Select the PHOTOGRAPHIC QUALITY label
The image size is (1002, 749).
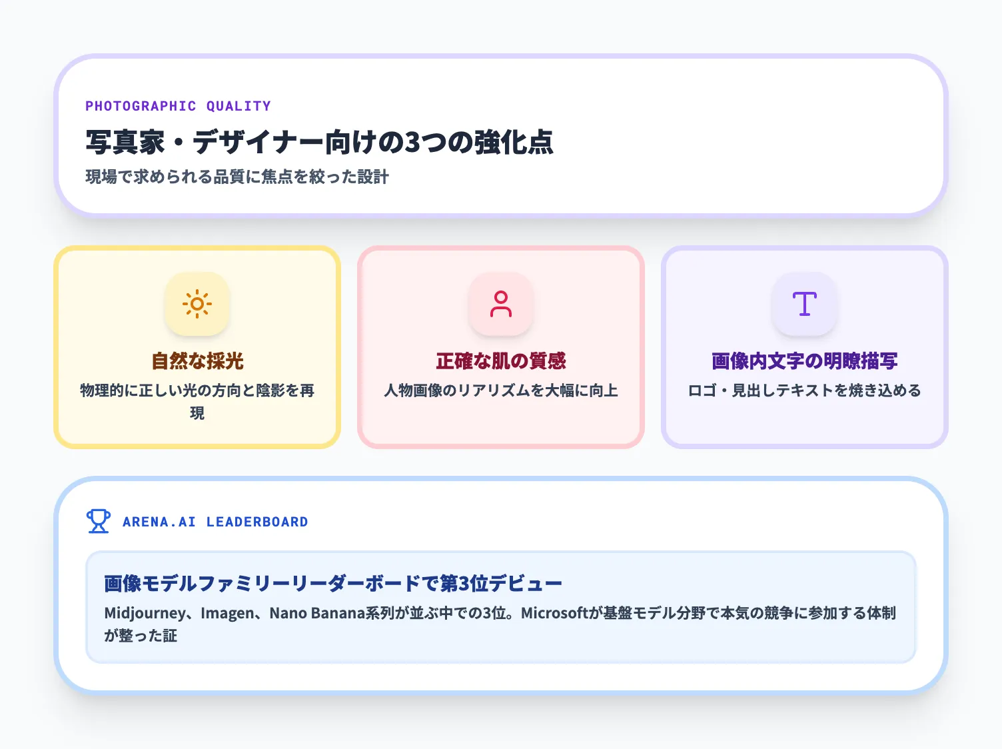coord(178,105)
